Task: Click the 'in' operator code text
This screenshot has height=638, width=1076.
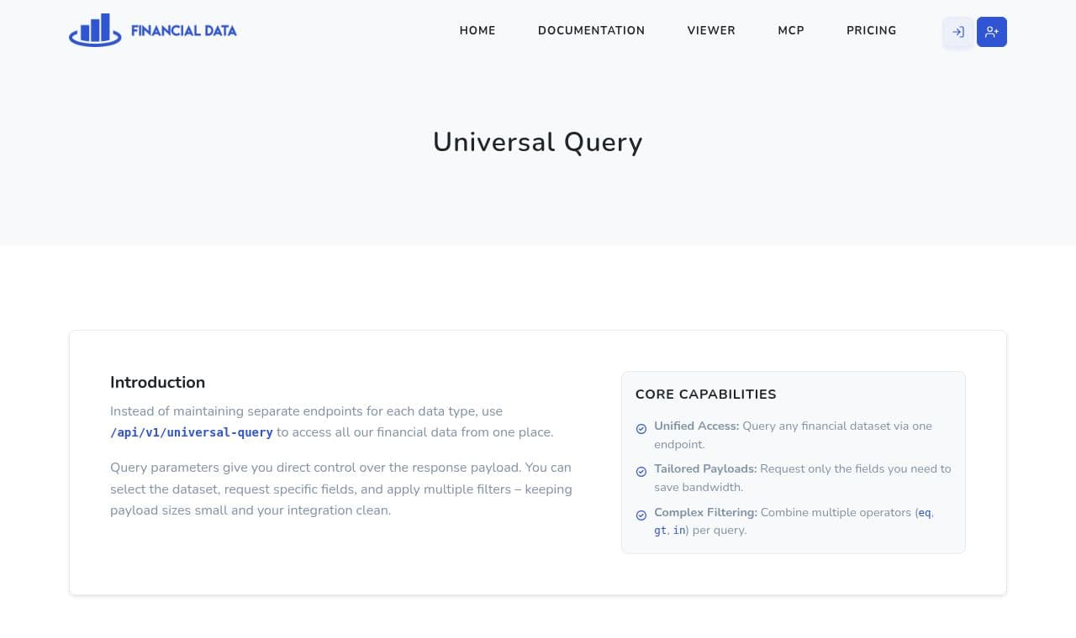Action: (x=679, y=531)
